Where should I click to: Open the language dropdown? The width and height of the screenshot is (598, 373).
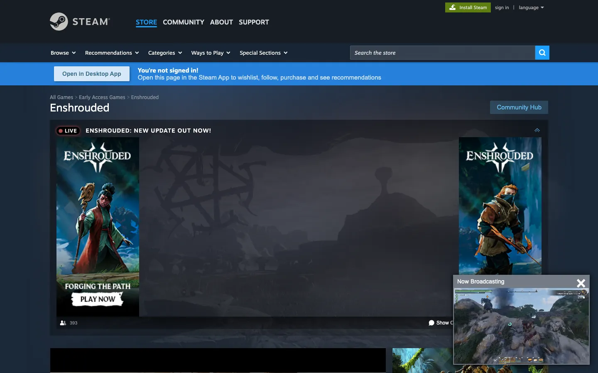click(x=531, y=7)
